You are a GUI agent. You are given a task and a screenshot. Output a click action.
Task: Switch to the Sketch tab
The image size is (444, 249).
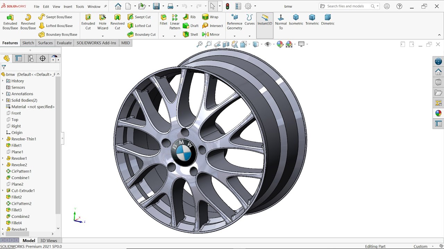(x=28, y=43)
